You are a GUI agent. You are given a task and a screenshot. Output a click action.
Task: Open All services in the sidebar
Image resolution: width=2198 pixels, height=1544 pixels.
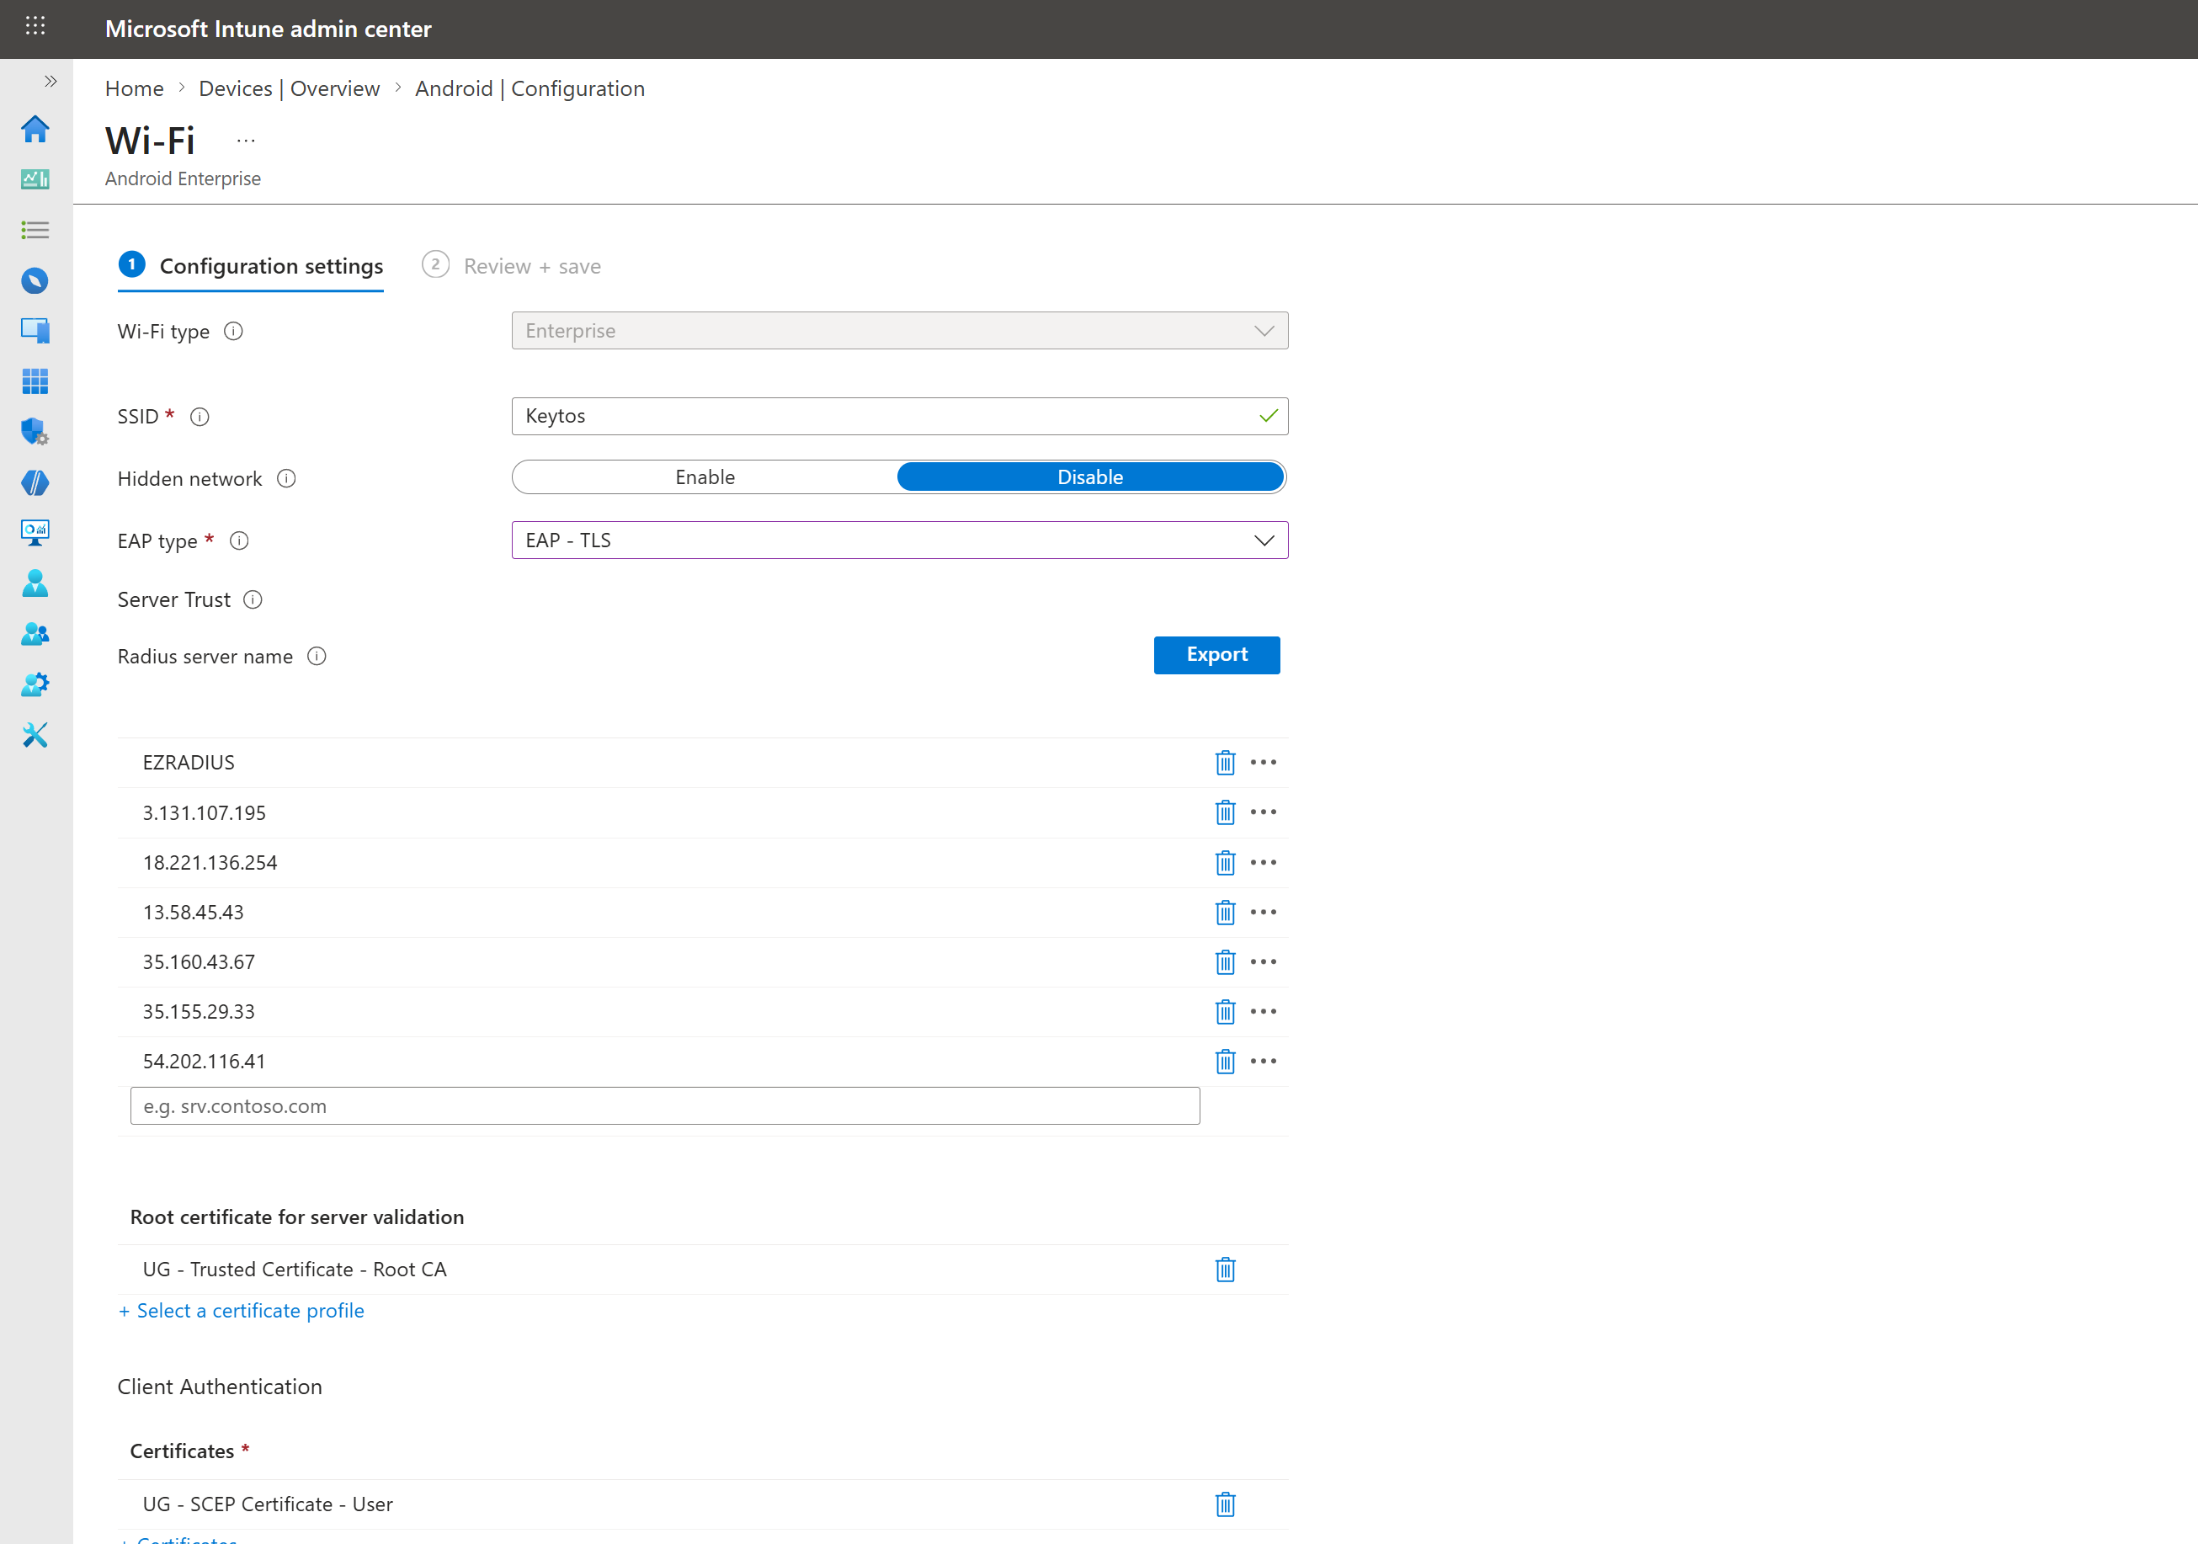[35, 230]
